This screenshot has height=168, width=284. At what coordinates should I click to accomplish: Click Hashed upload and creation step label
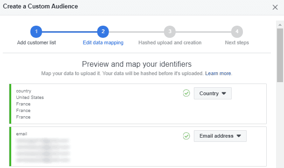click(x=170, y=42)
